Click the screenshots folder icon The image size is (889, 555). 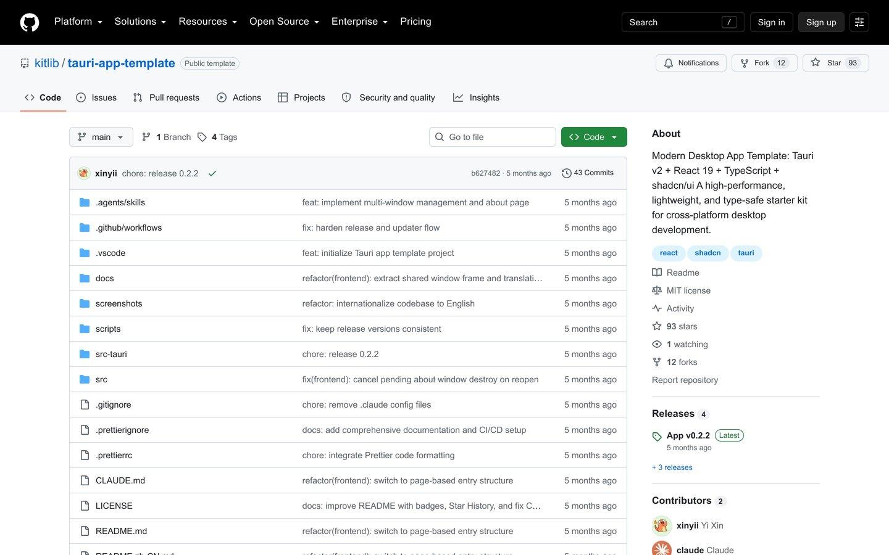coord(85,303)
